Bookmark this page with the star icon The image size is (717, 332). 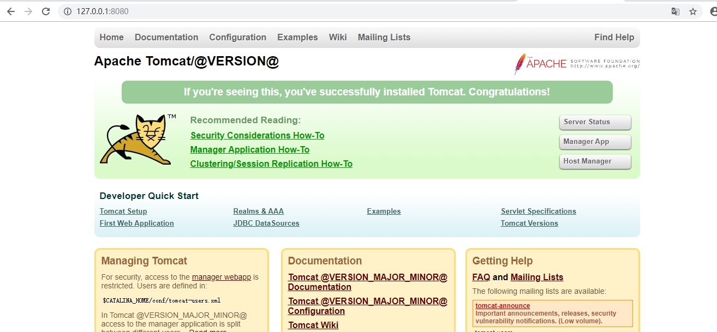click(693, 11)
